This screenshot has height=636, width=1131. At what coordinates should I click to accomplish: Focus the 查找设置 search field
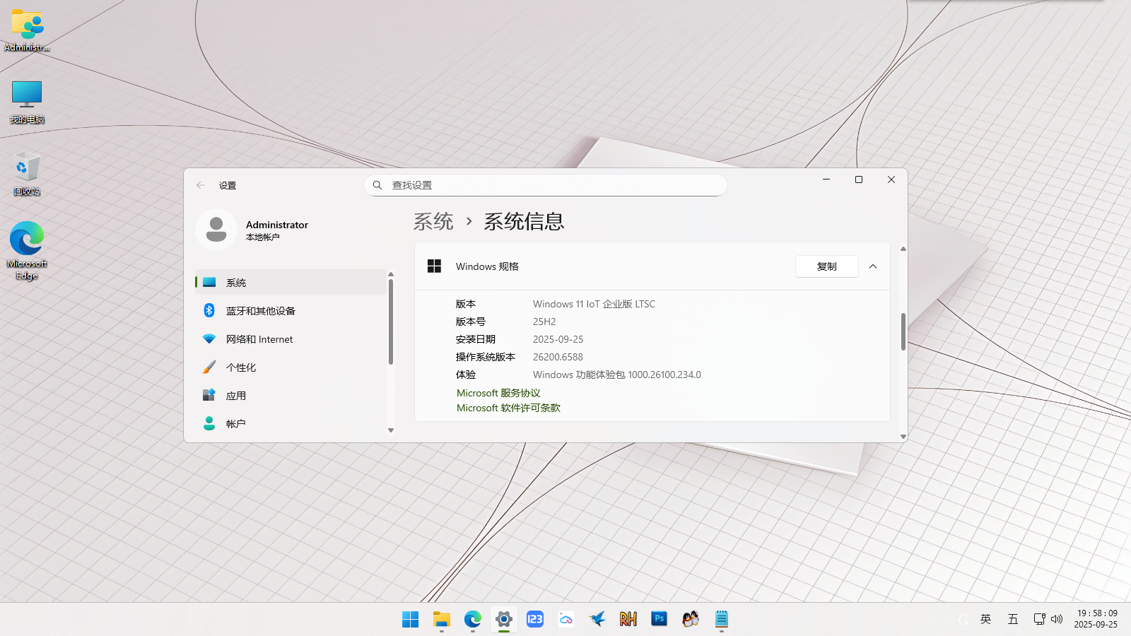[545, 185]
